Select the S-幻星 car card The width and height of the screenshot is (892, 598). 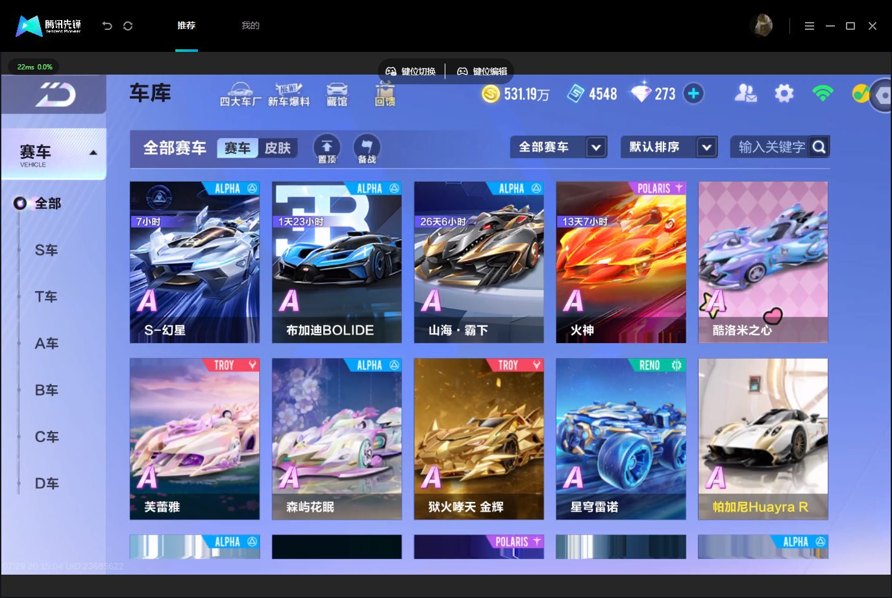[x=195, y=262]
